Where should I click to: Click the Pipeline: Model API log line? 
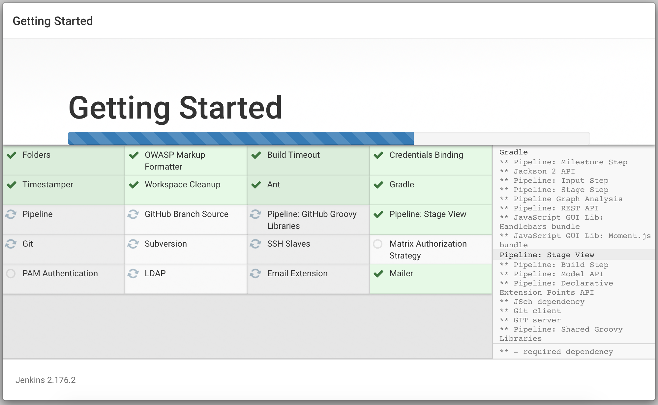tap(552, 274)
